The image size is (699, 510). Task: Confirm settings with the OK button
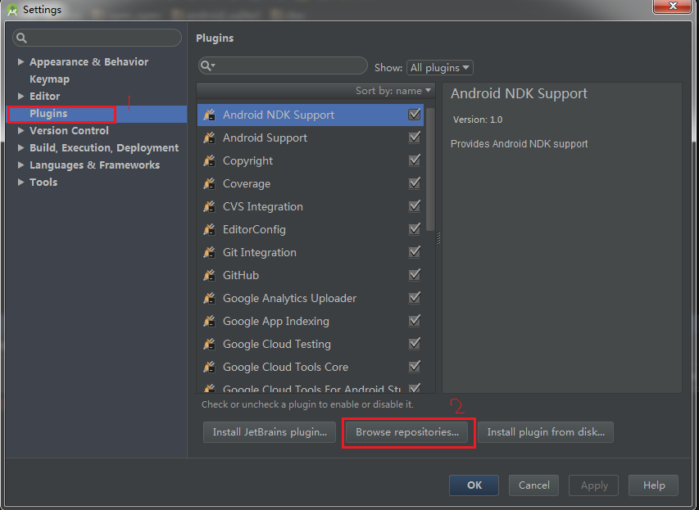click(x=474, y=485)
